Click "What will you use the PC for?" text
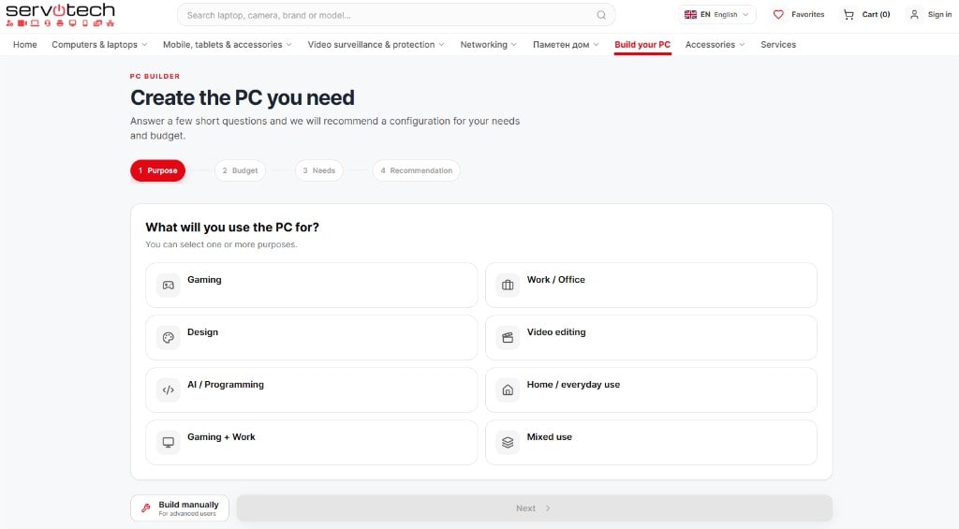Screen dimensions: 959x529 pos(232,228)
